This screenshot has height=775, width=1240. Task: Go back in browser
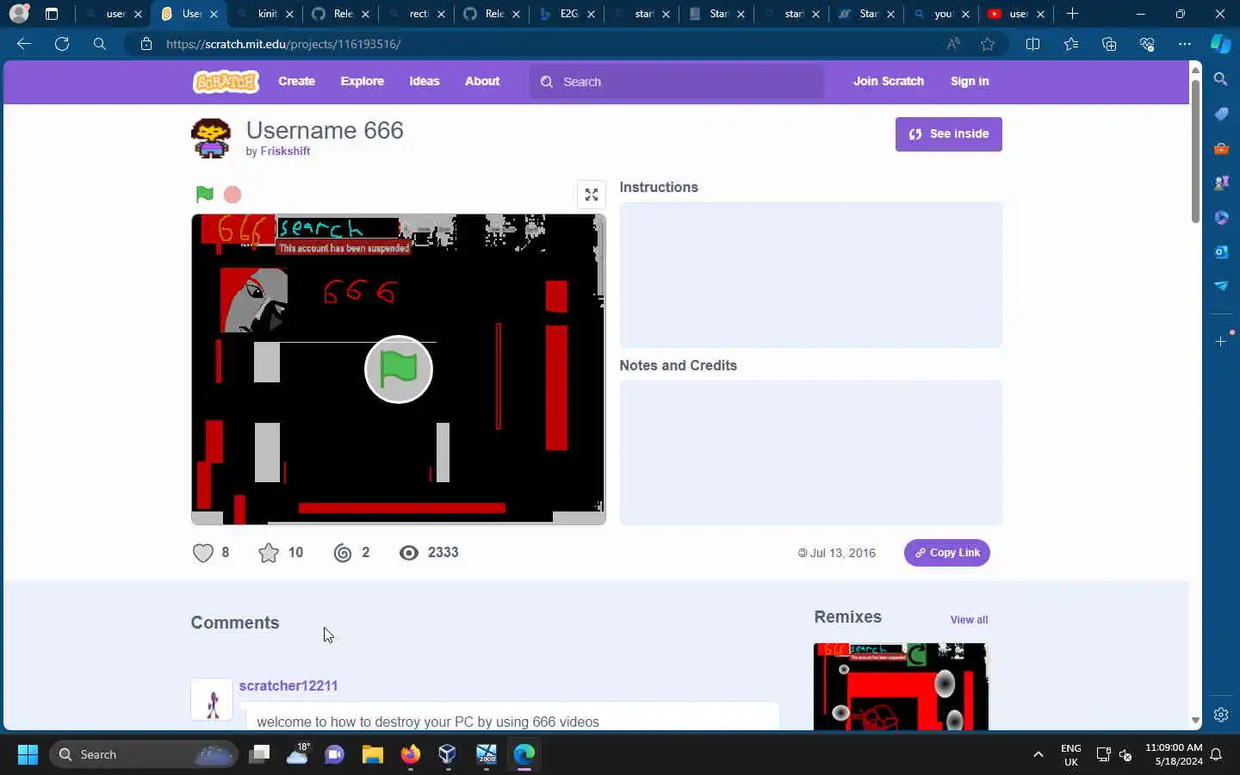(x=24, y=44)
